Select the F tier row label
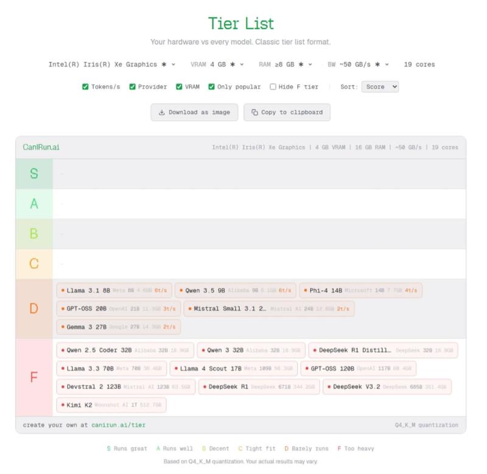Screen dimensions: 487x474 tap(34, 377)
